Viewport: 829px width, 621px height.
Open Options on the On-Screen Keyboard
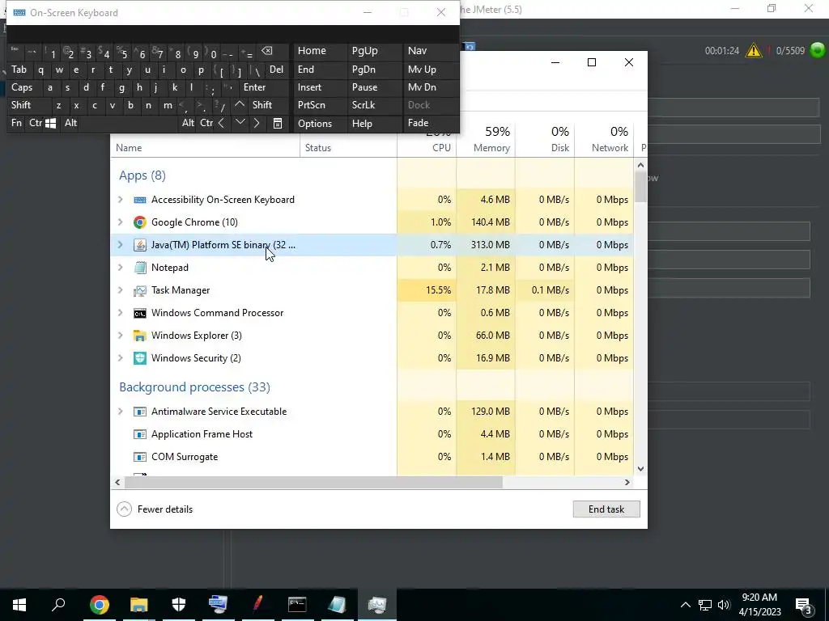click(x=315, y=124)
